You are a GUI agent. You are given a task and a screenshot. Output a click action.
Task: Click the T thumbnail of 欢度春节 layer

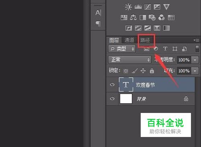click(x=126, y=85)
